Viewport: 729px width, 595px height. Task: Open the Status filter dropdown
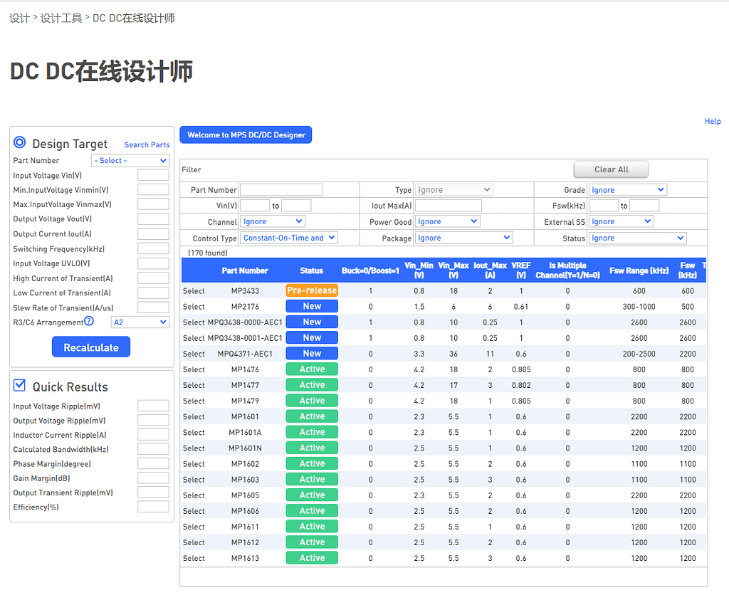637,237
